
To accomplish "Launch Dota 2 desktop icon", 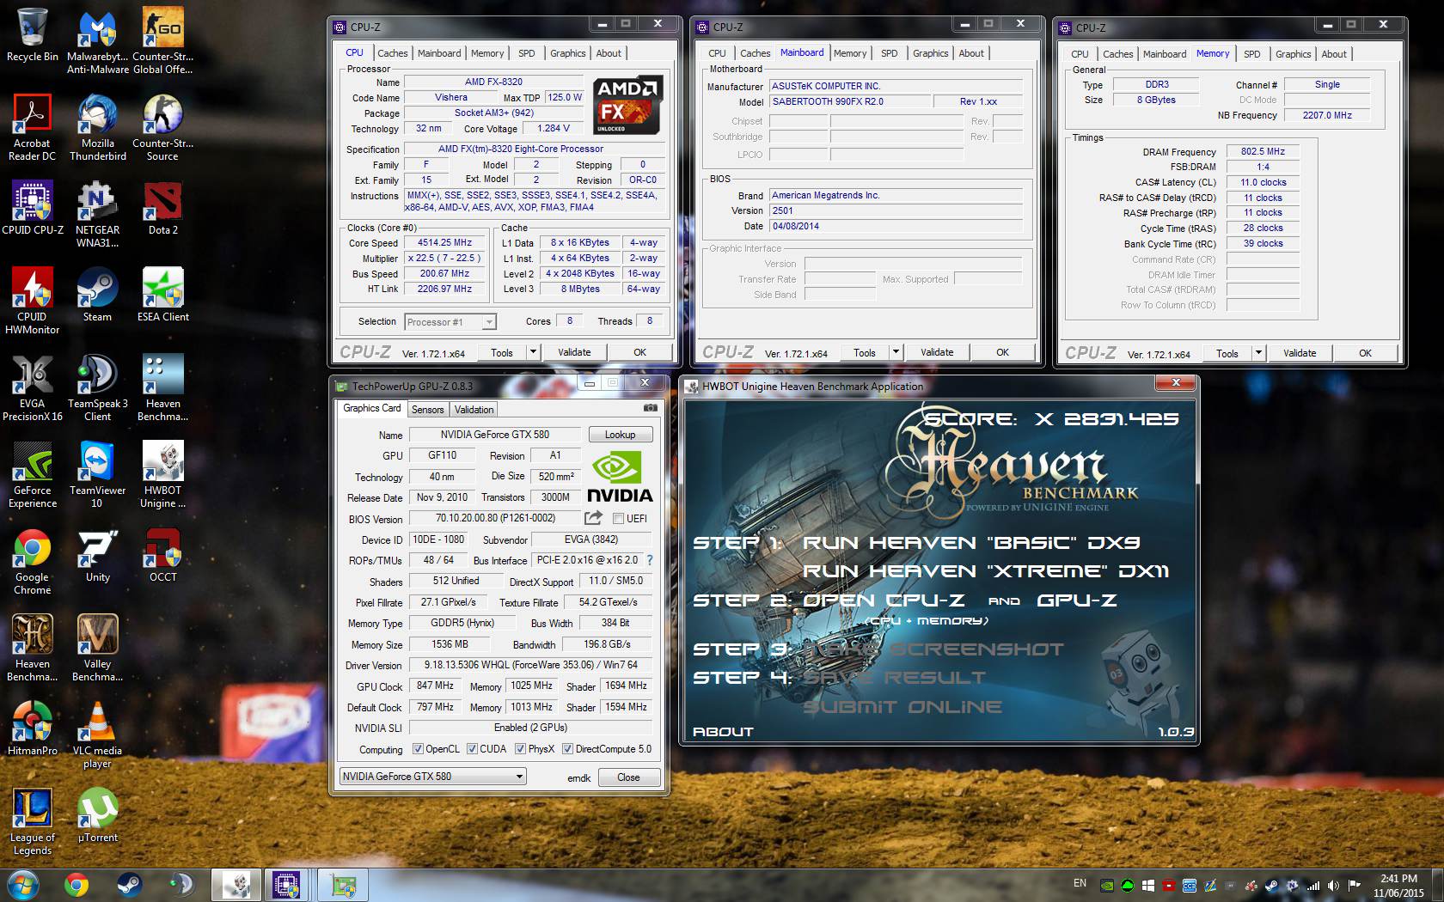I will pyautogui.click(x=162, y=208).
